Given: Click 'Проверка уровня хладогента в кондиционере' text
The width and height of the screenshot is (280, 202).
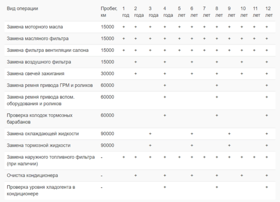Looking at the screenshot, I should 41,190.
